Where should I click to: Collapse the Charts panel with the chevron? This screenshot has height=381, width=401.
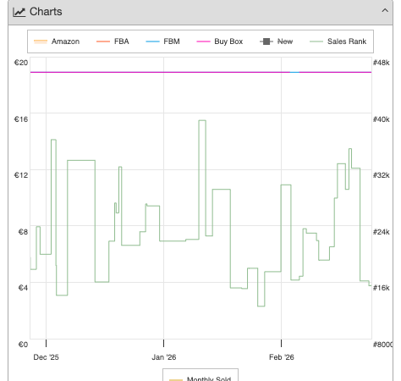[x=385, y=11]
